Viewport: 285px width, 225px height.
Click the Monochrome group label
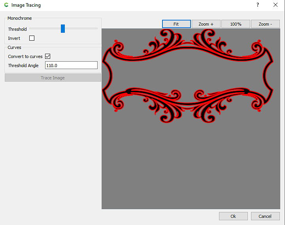pyautogui.click(x=20, y=18)
